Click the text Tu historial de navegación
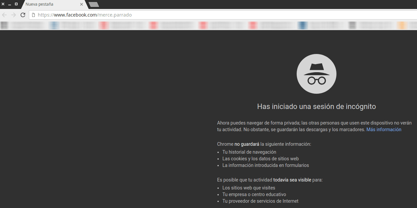 pos(249,152)
